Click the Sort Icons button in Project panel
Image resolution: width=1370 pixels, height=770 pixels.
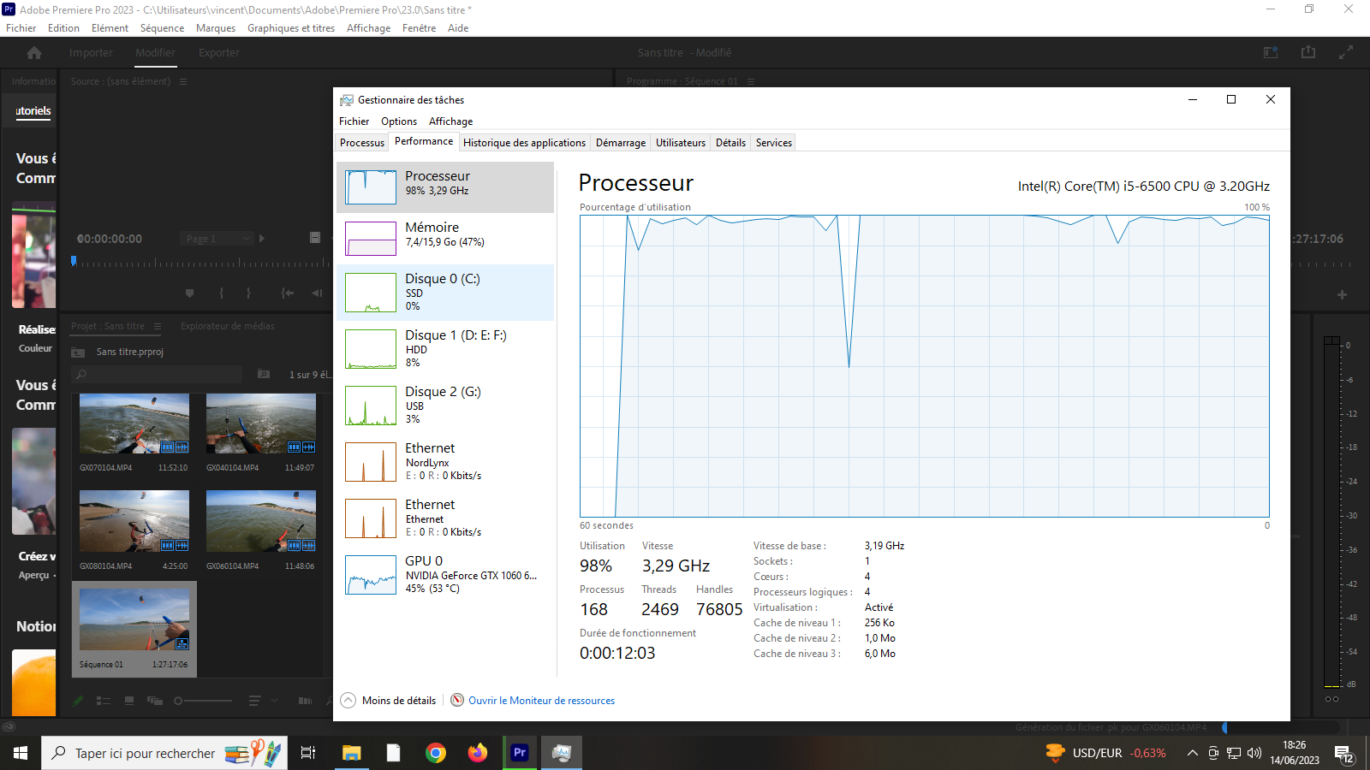pos(254,701)
